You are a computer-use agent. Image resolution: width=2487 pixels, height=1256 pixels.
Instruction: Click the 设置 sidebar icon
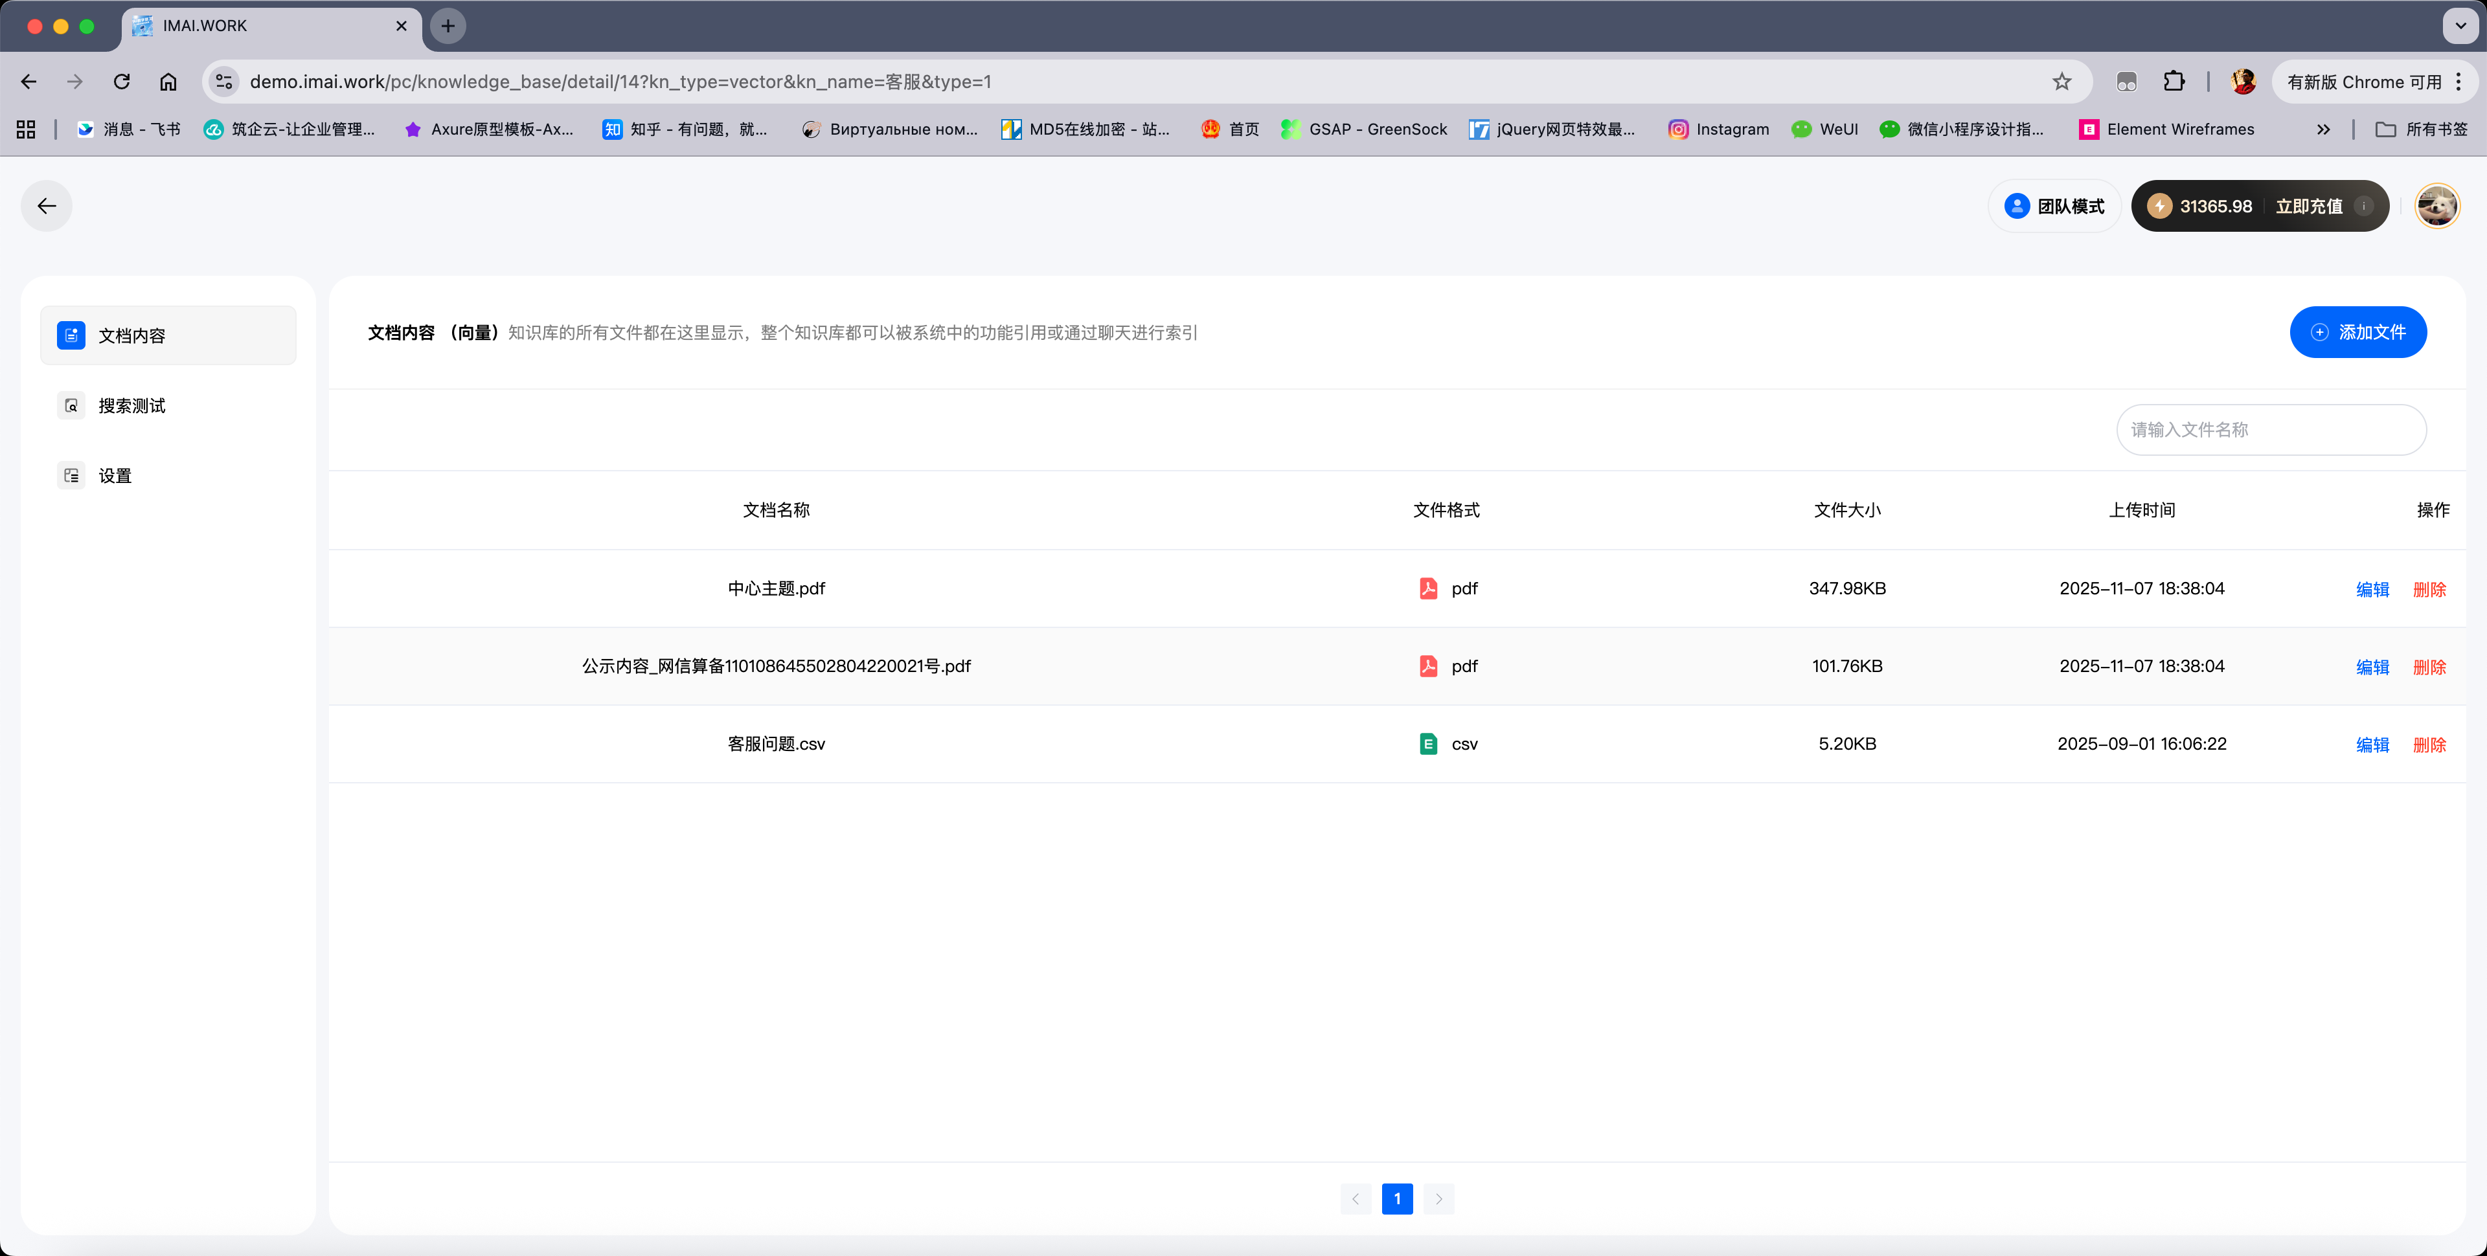click(x=71, y=475)
